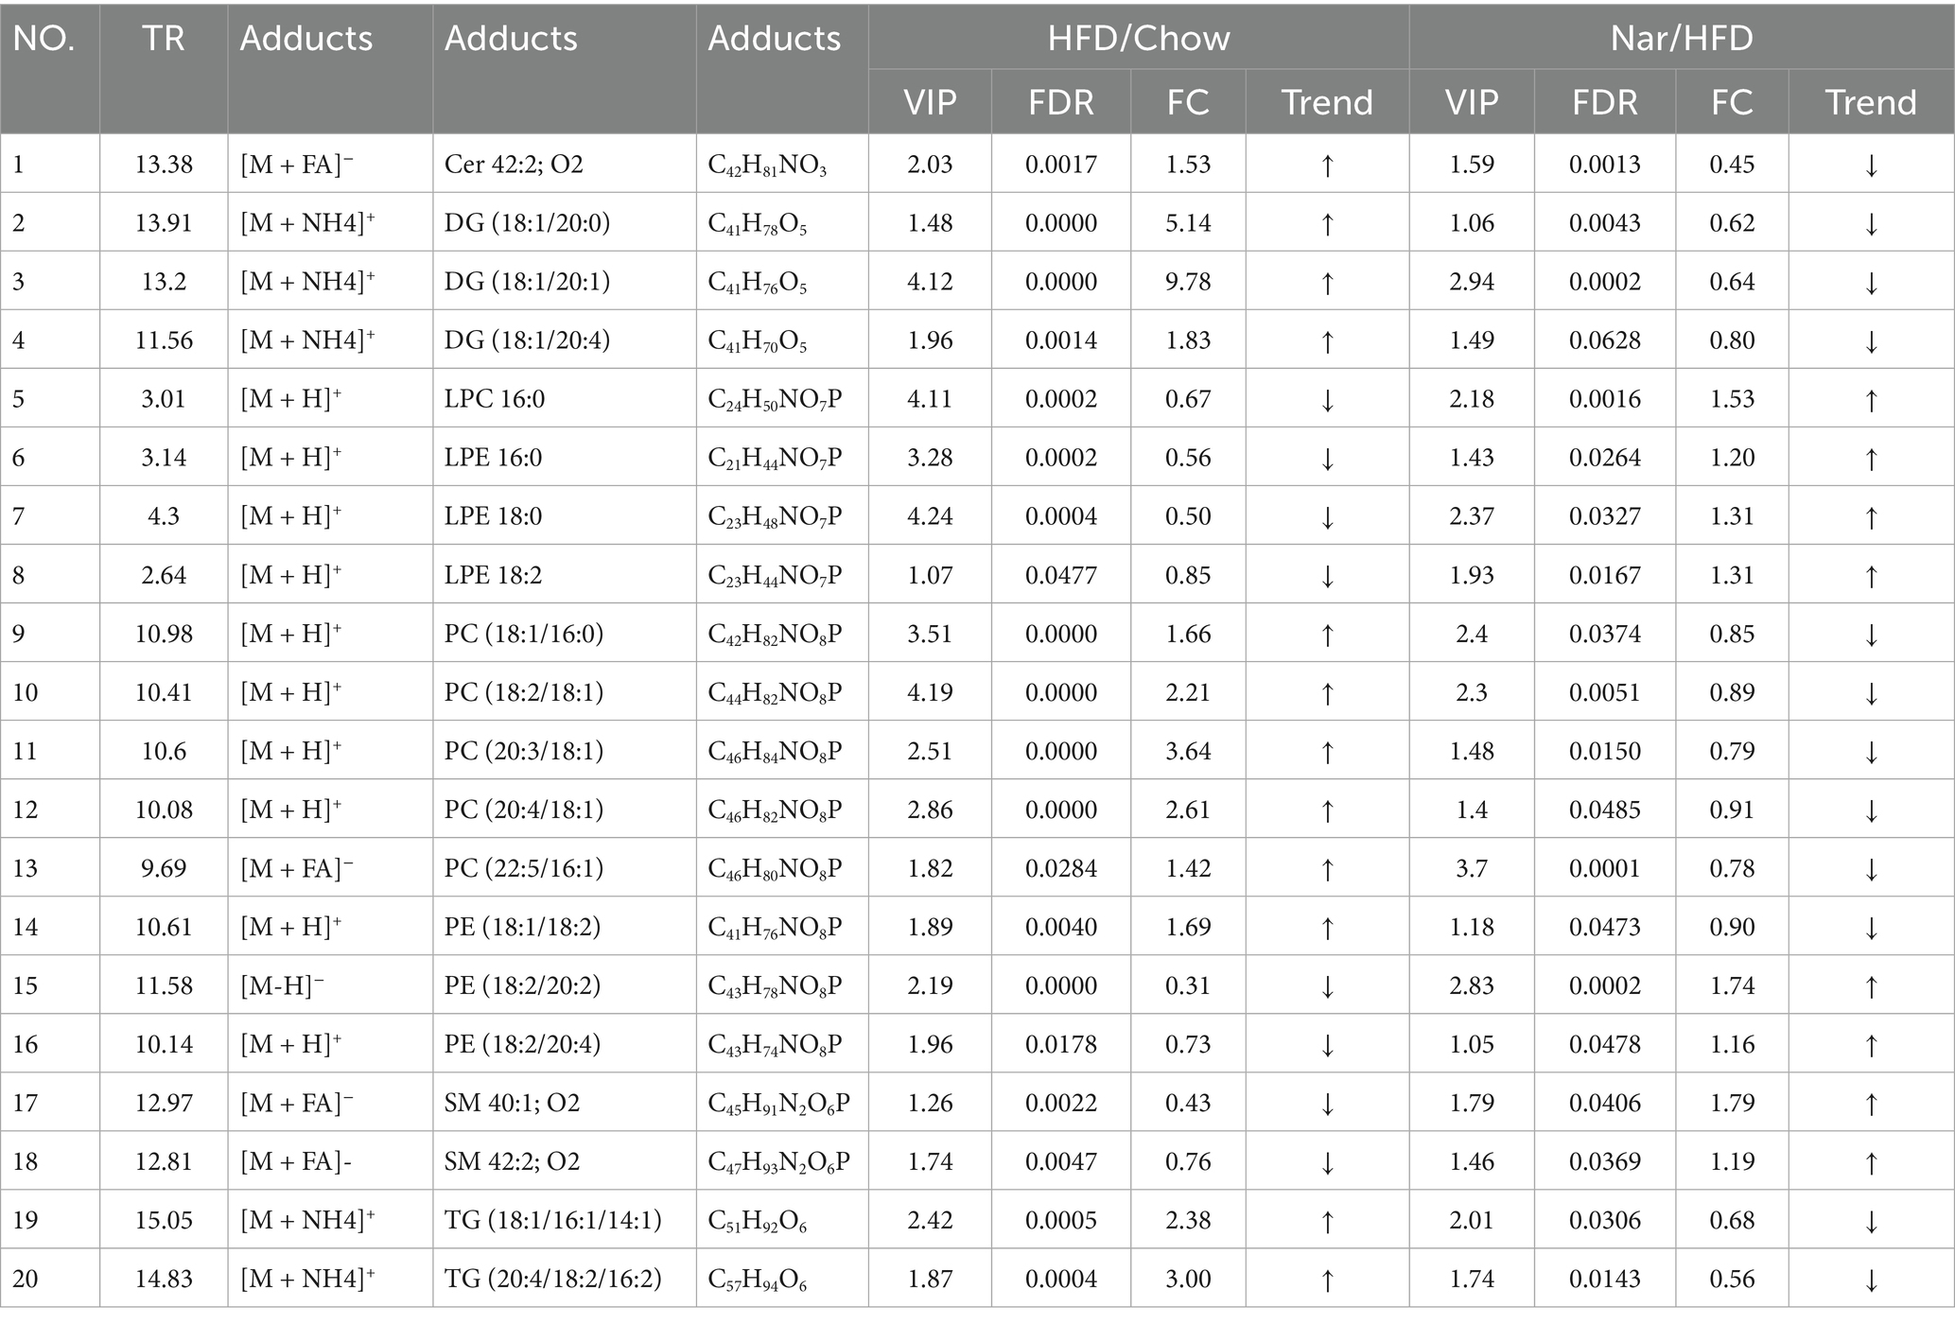Viewport: 1955px width, 1324px height.
Task: Click the NO. column header
Action: pyautogui.click(x=44, y=39)
